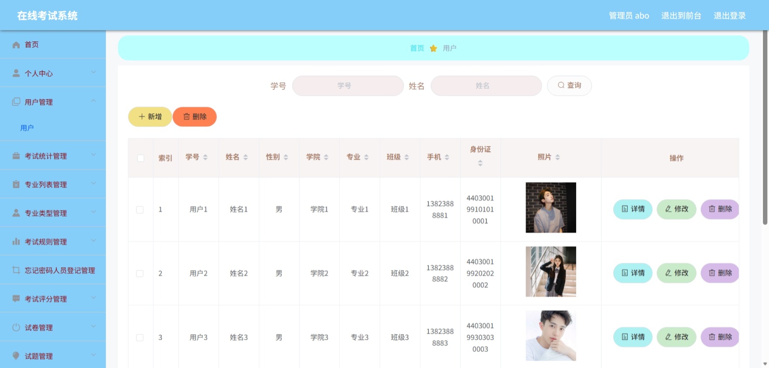
Task: Click the bar chart icon for 考试规则管理
Action: pyautogui.click(x=16, y=242)
